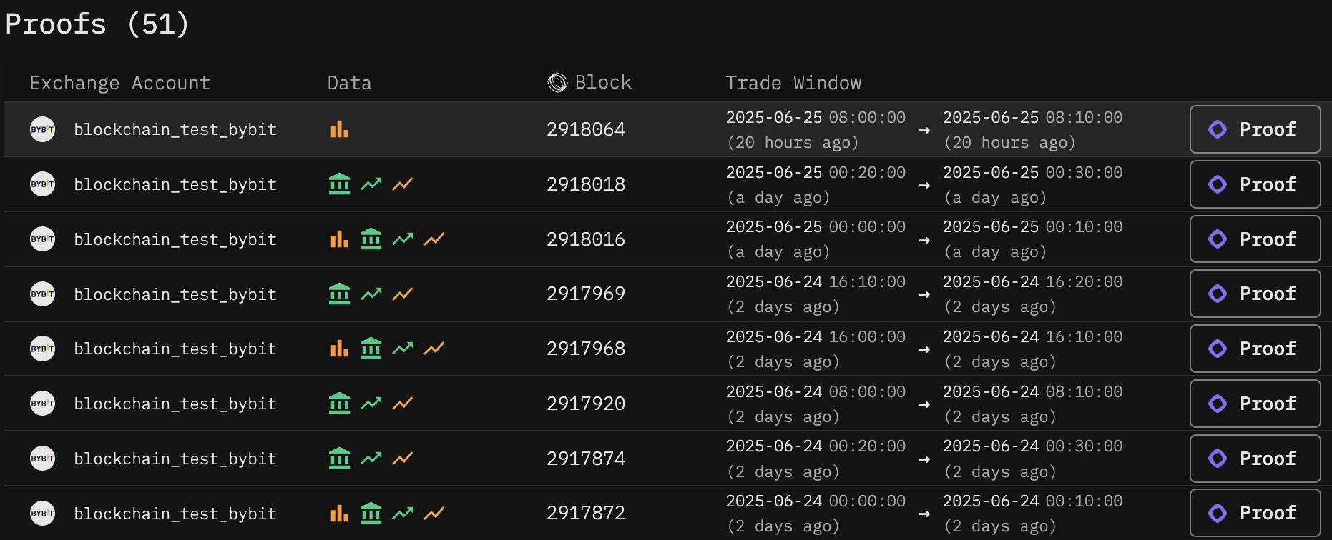Open Proof for block 2918064
The image size is (1332, 540).
point(1255,129)
